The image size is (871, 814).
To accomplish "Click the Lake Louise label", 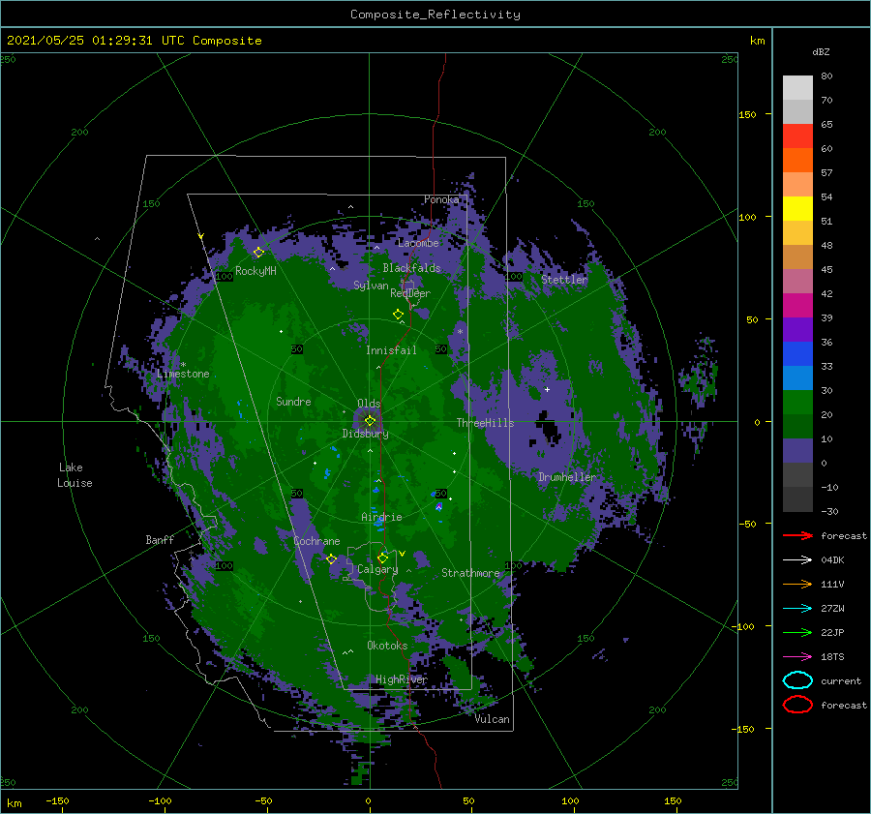I will (75, 475).
